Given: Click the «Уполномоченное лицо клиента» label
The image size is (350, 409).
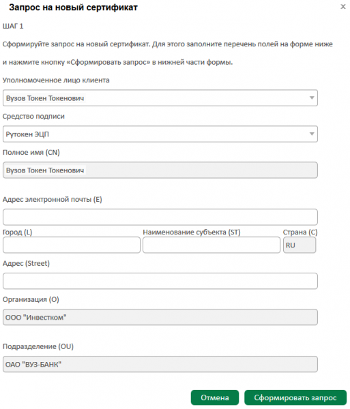Looking at the screenshot, I should [x=56, y=80].
